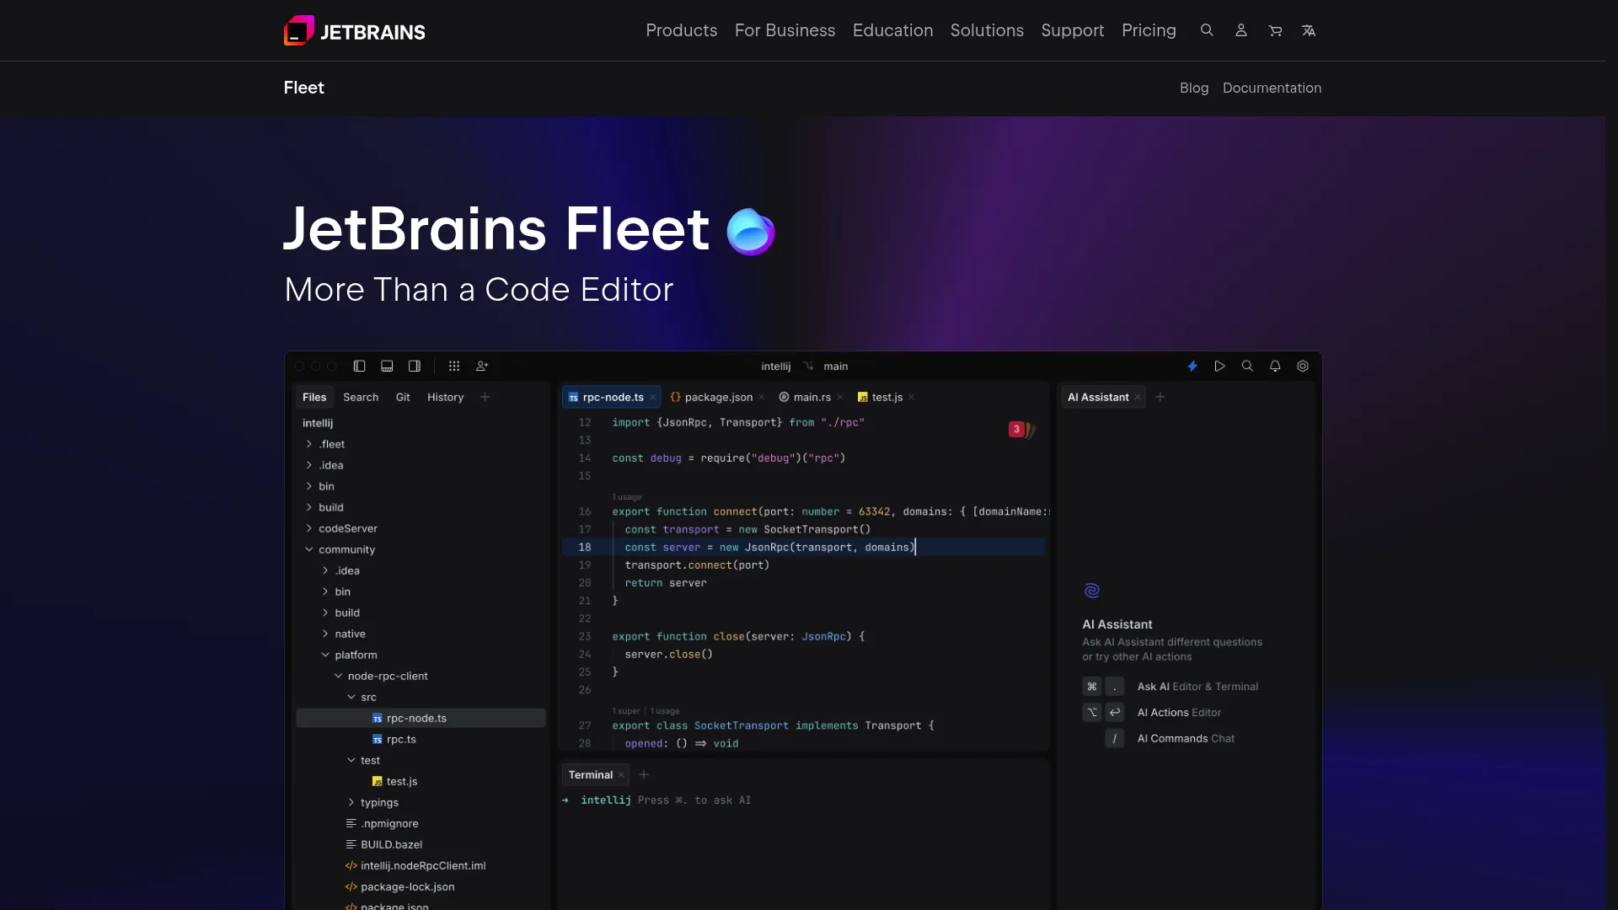1618x910 pixels.
Task: Click the red 3 problems badge
Action: (x=1016, y=430)
